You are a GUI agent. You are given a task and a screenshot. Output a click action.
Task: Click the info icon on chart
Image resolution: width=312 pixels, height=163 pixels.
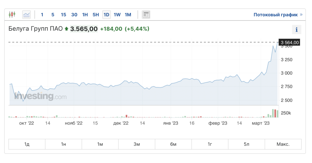(x=296, y=30)
